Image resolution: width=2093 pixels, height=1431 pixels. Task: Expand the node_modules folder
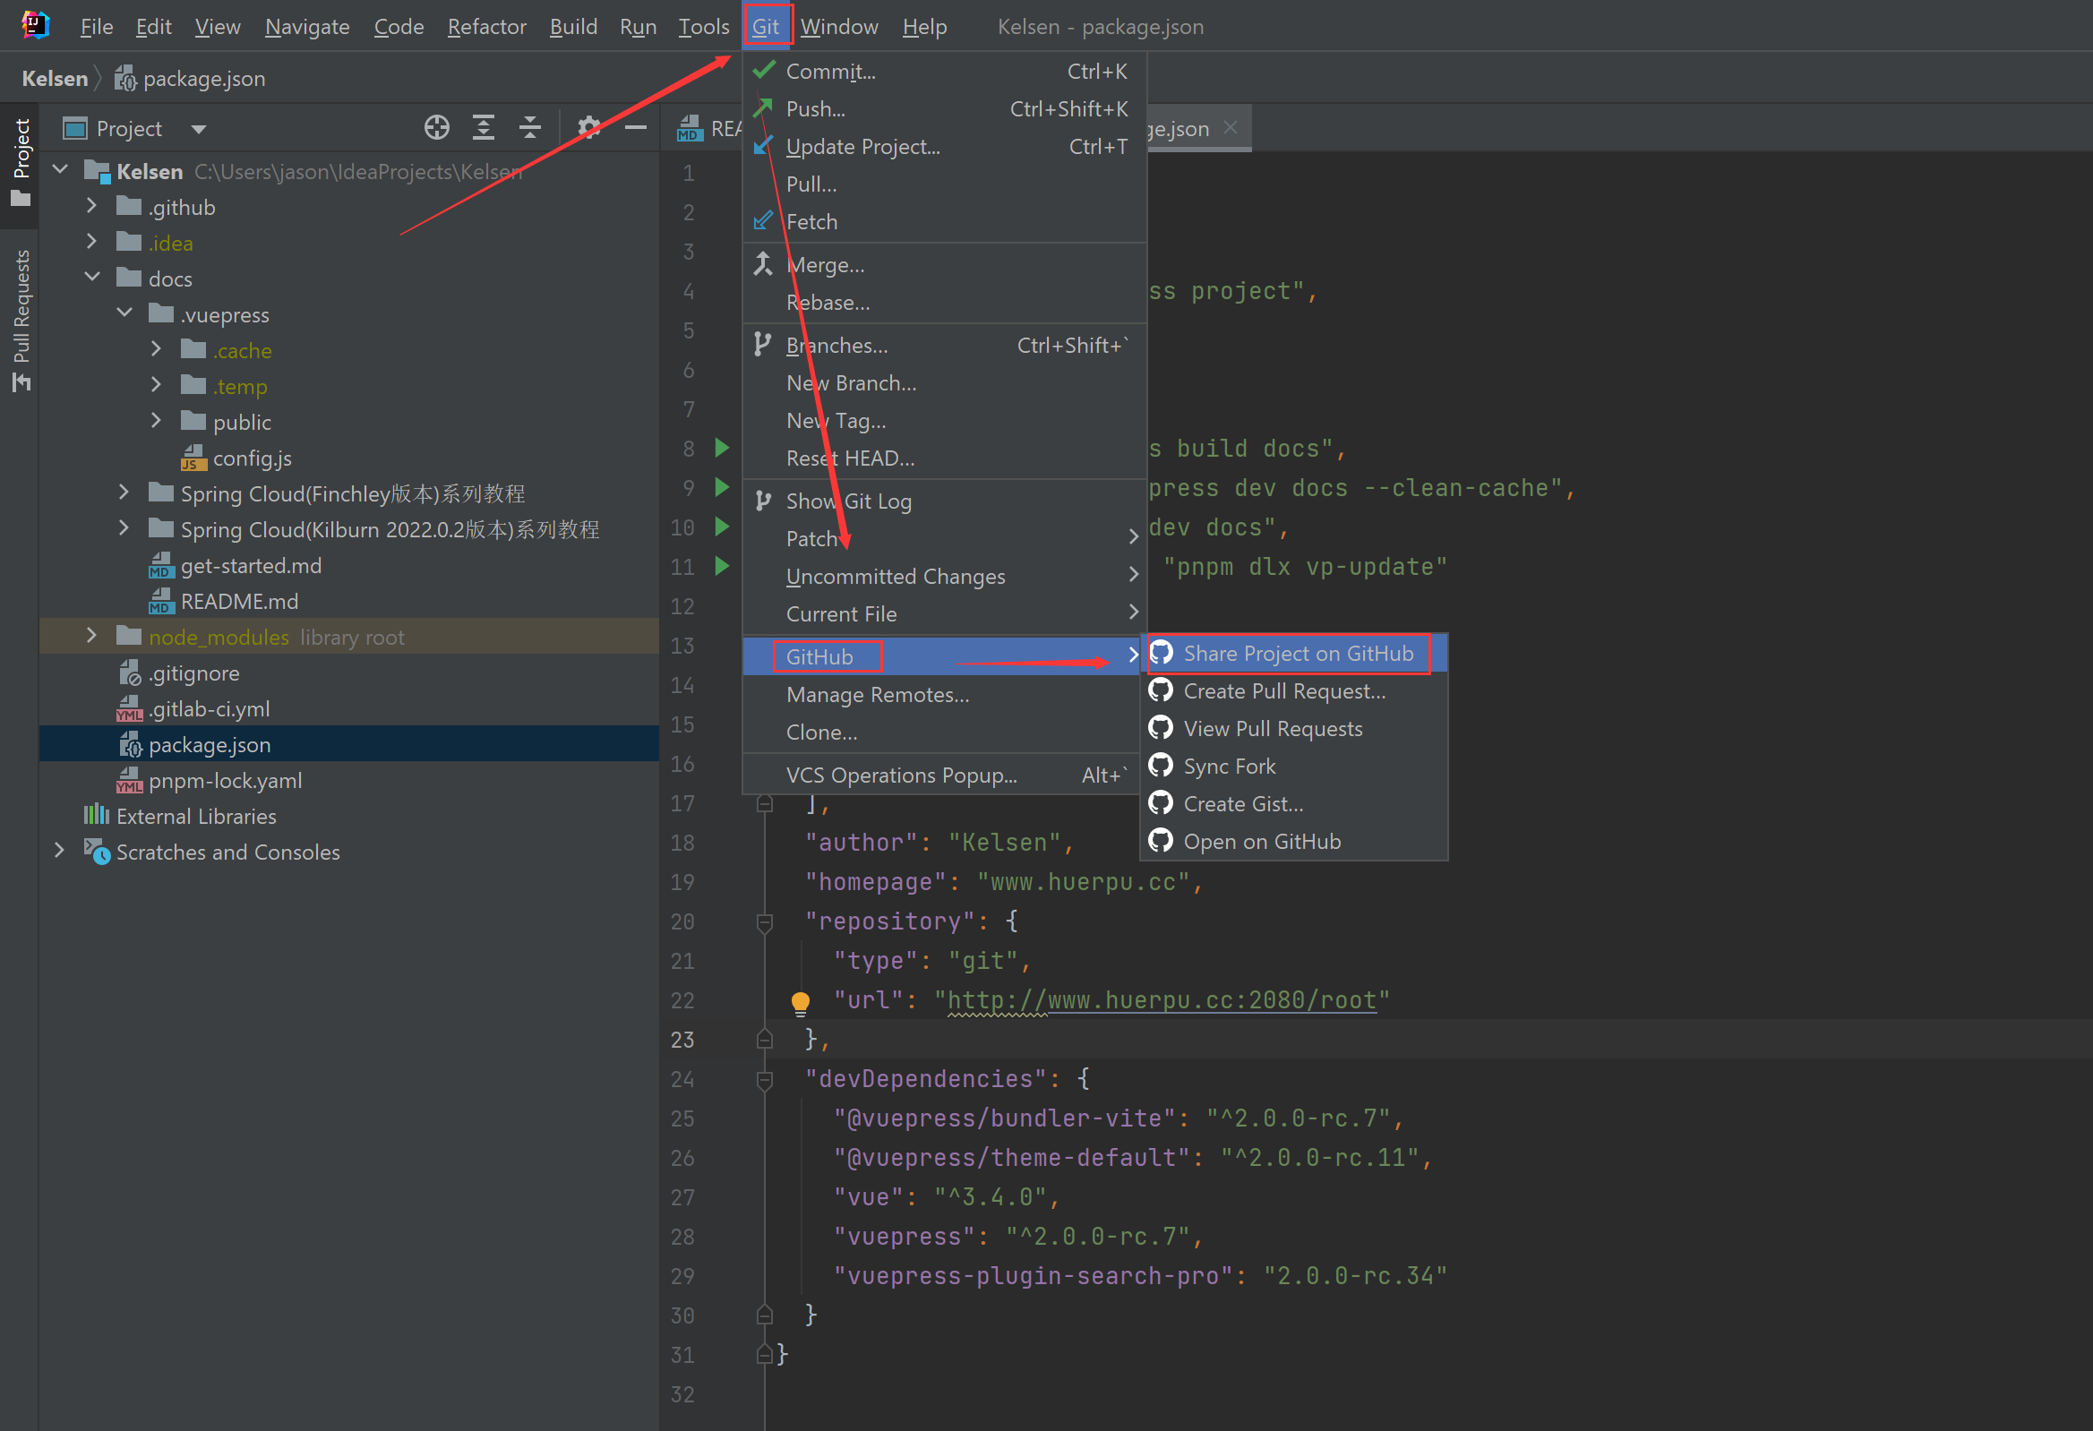pos(92,636)
